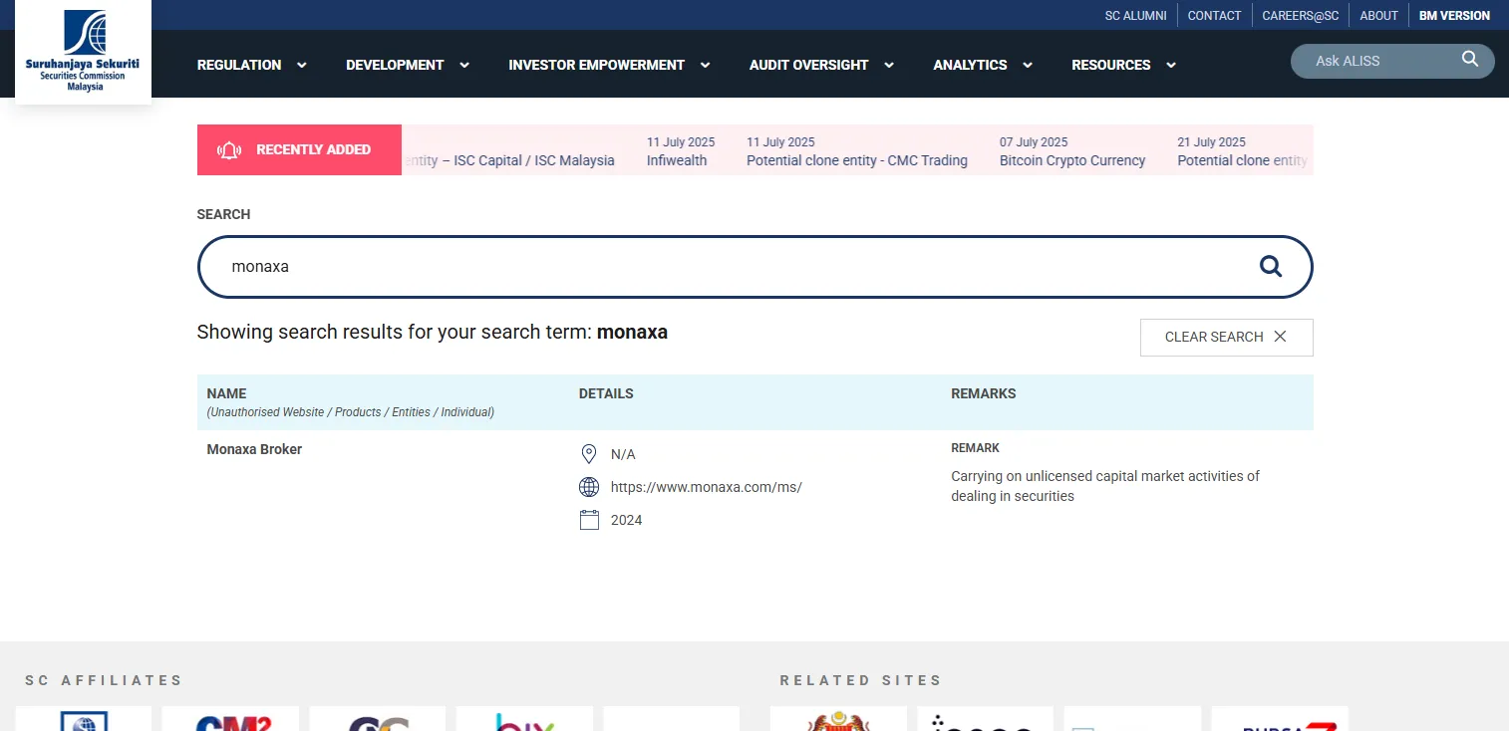Click the calendar icon next to 2024
The width and height of the screenshot is (1509, 731).
tap(589, 520)
